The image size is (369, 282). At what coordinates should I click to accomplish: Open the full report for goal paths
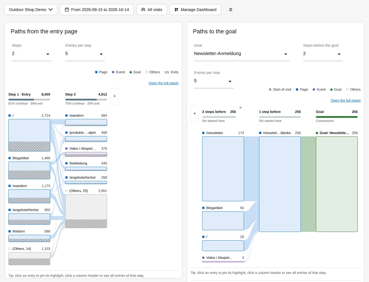(x=346, y=100)
